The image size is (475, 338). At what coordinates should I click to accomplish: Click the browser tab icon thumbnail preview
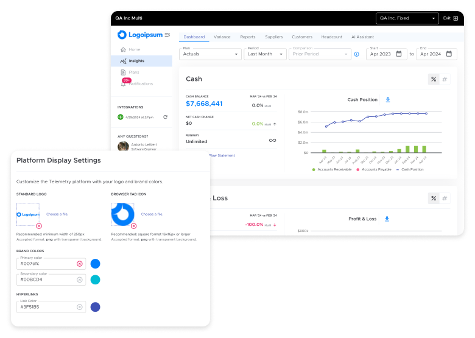click(122, 214)
